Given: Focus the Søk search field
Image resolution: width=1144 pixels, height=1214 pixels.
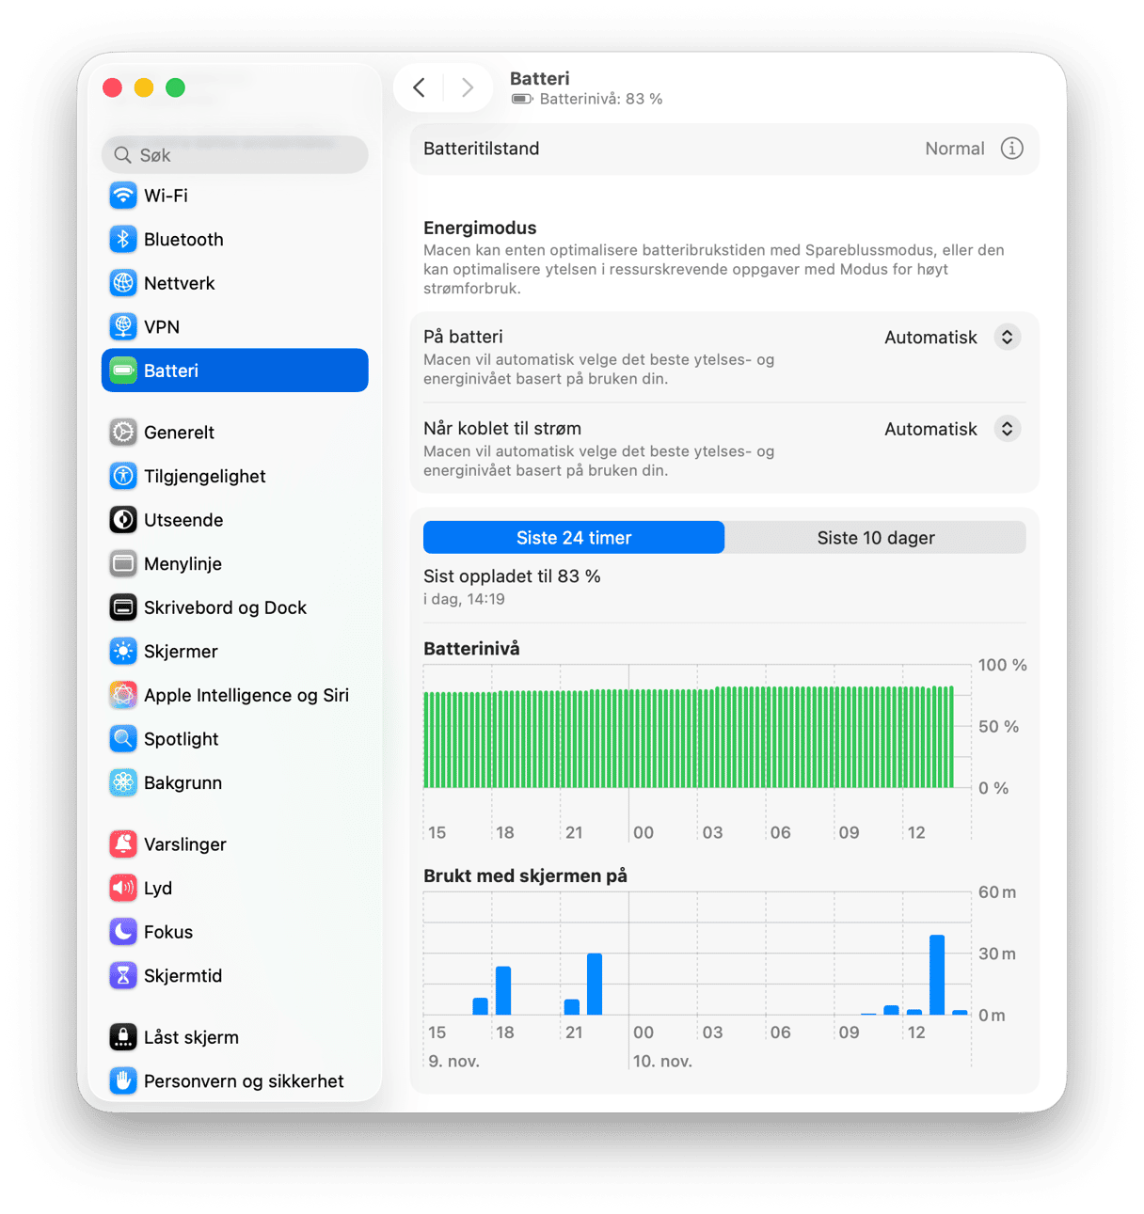Looking at the screenshot, I should tap(234, 155).
